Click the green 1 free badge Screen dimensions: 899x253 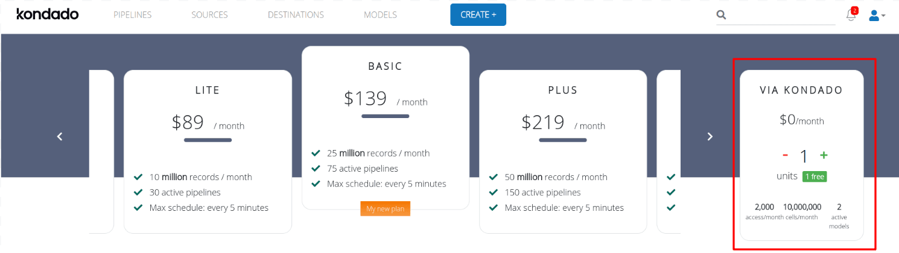(814, 176)
